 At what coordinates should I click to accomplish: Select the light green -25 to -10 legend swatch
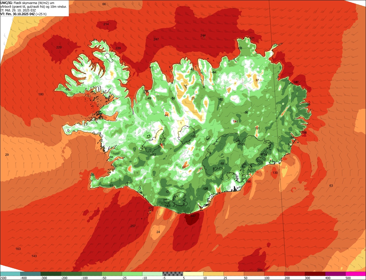pyautogui.click(x=132, y=274)
